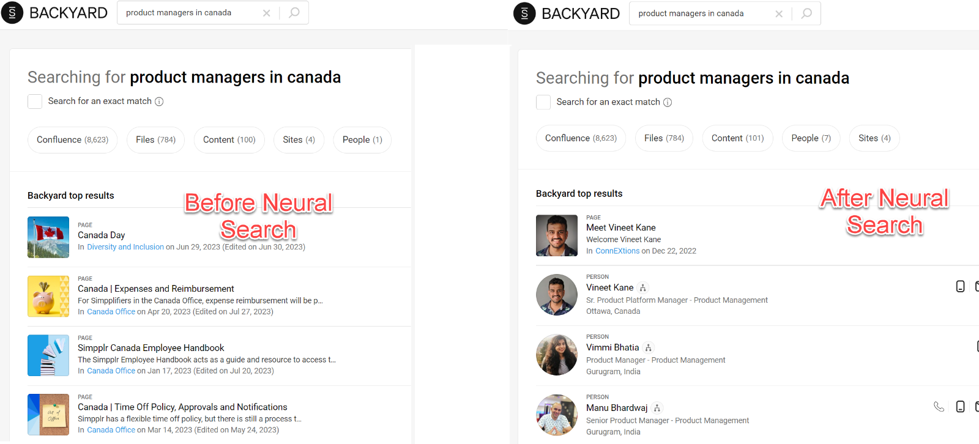Clear the search query in left panel
979x444 pixels.
(266, 13)
